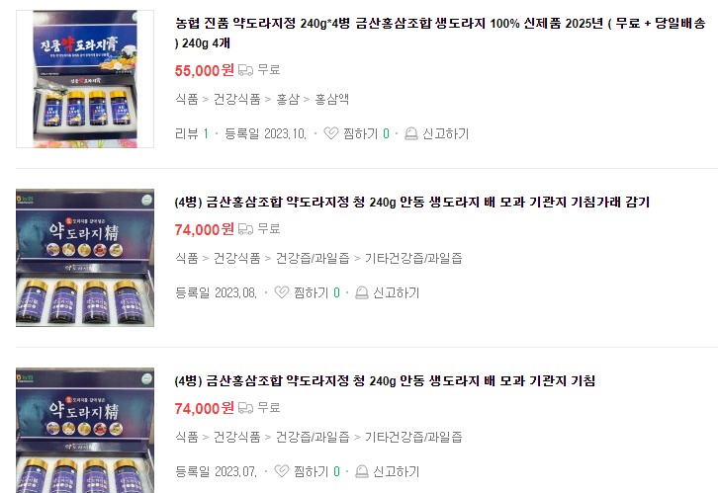718x493 pixels.
Task: Click the heart icon for the 55,000원 product
Action: point(331,133)
